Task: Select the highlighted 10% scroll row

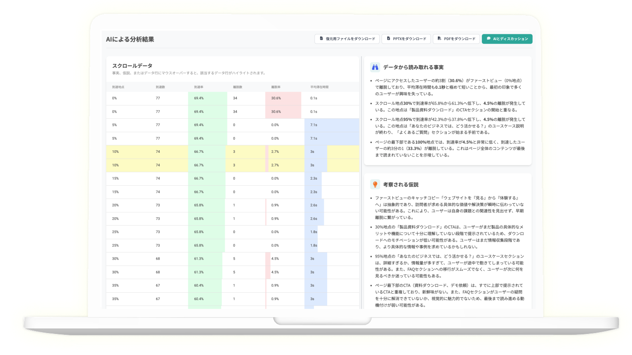Action: [197, 152]
